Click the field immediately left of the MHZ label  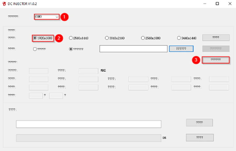tap(88, 71)
